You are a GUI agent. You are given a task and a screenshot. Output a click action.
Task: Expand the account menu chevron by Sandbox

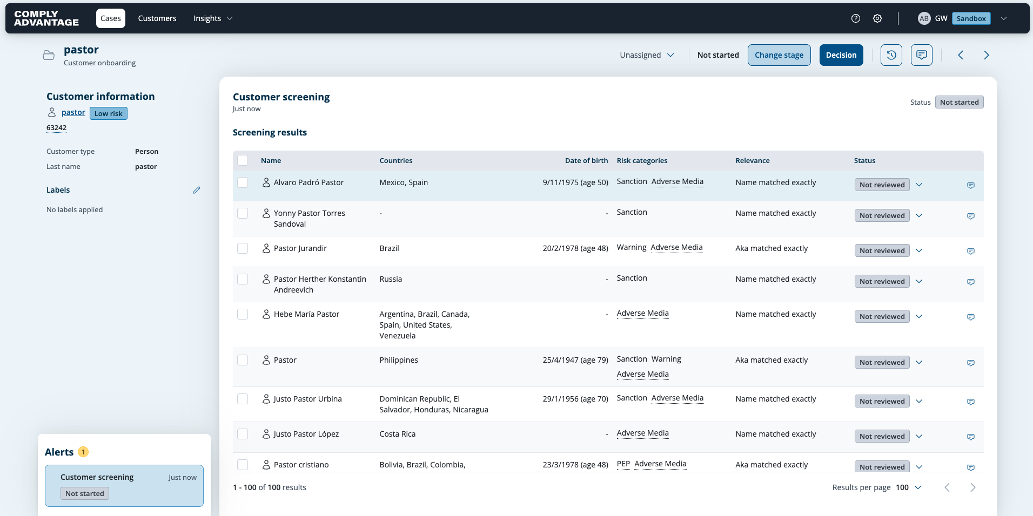click(x=1004, y=18)
